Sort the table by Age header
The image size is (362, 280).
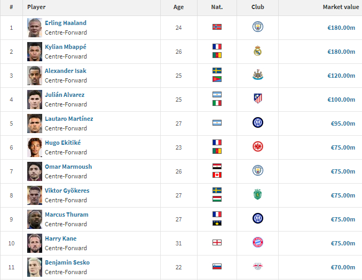[178, 7]
